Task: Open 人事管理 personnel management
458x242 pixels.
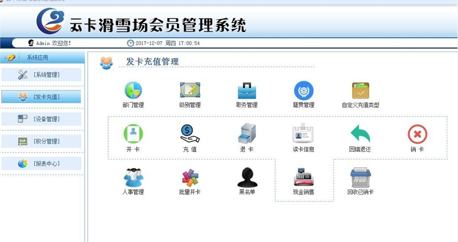Action: click(133, 178)
